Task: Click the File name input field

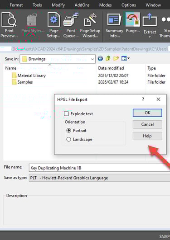Action: click(x=99, y=168)
